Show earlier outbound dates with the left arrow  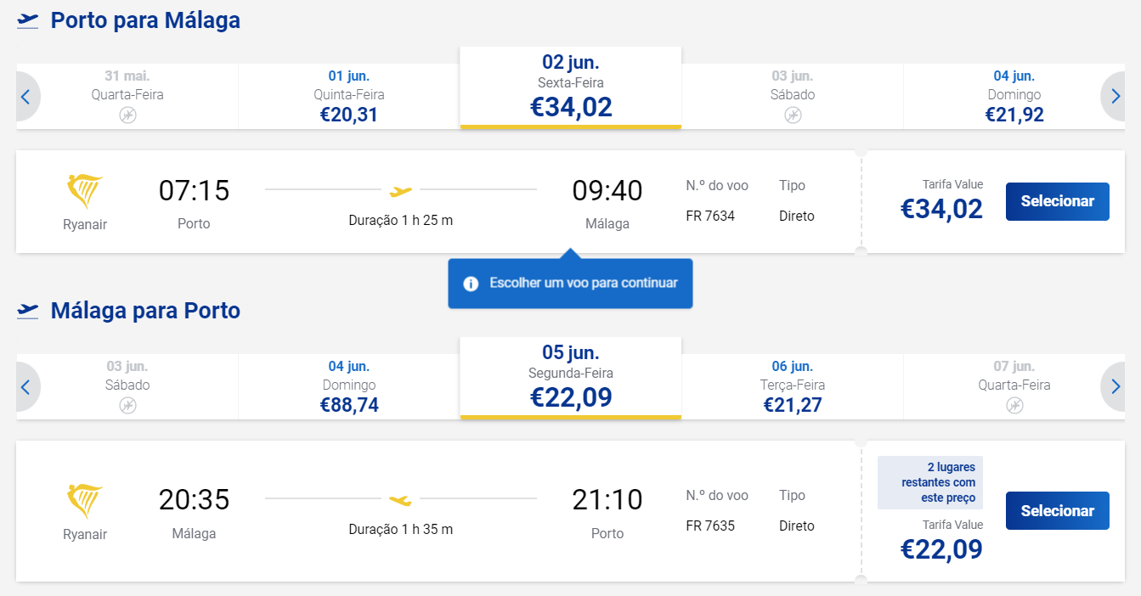[26, 97]
